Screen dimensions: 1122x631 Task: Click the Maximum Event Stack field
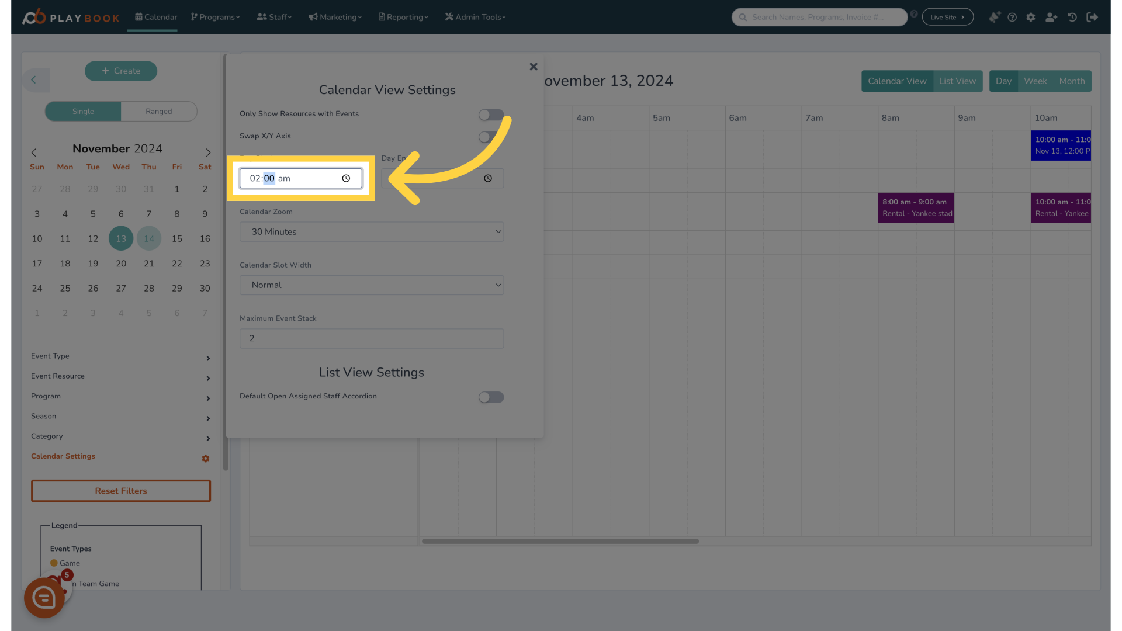pos(372,338)
